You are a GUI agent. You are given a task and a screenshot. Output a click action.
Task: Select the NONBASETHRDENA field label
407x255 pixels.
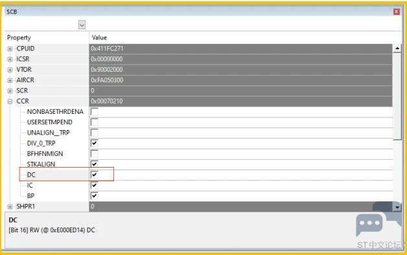55,112
